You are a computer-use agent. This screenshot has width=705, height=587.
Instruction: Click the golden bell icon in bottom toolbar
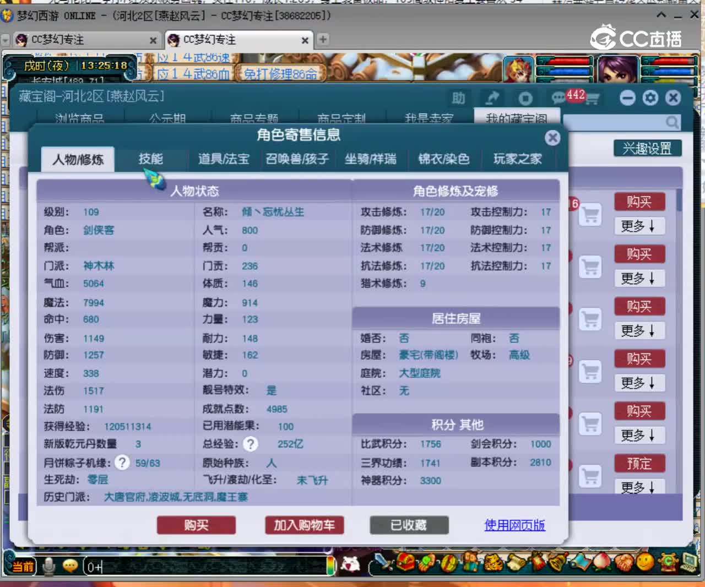click(x=558, y=562)
